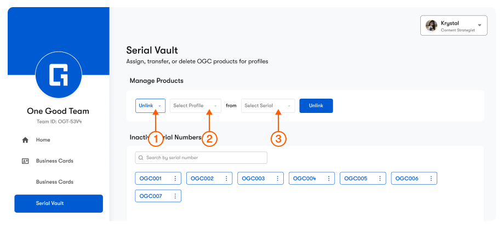
Task: Expand the Unlink action dropdown
Action: pos(150,106)
